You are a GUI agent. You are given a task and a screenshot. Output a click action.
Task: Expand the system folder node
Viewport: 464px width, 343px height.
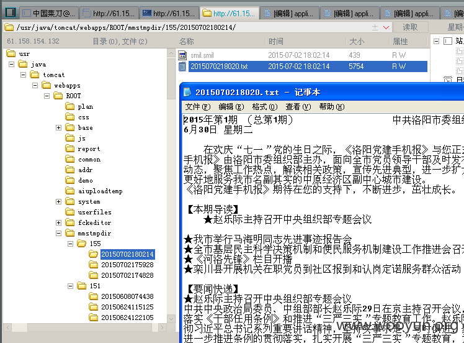point(58,201)
